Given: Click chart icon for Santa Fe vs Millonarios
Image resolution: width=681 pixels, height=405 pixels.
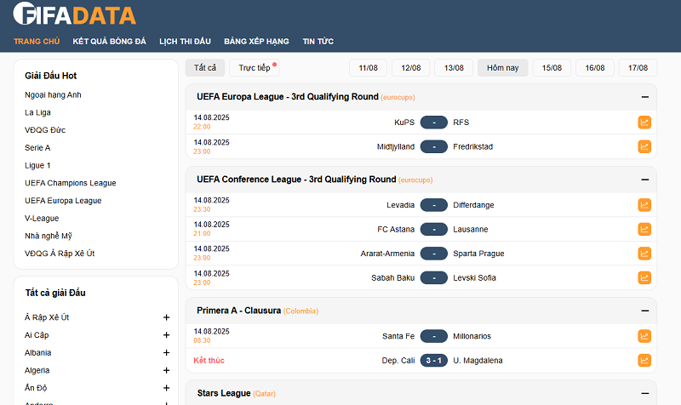Looking at the screenshot, I should point(644,336).
